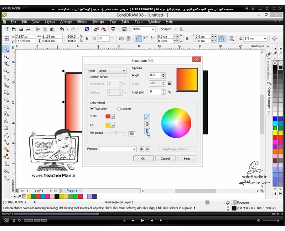The image size is (285, 231).
Task: Click the KMPlayer playback progress bar
Action: tap(142, 214)
